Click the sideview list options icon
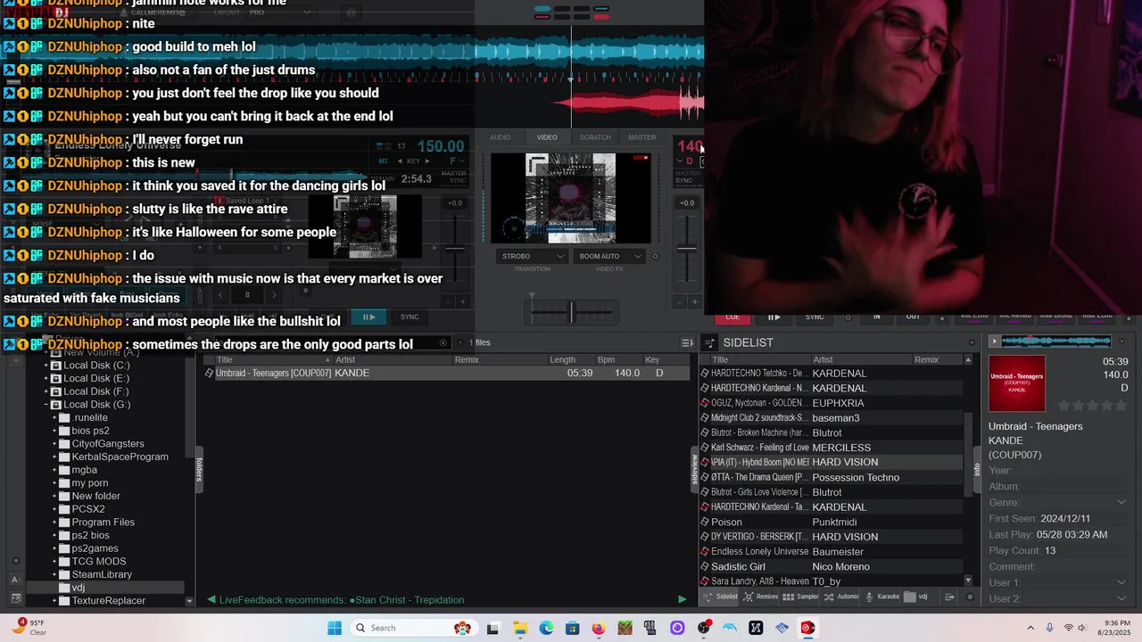 [950, 597]
